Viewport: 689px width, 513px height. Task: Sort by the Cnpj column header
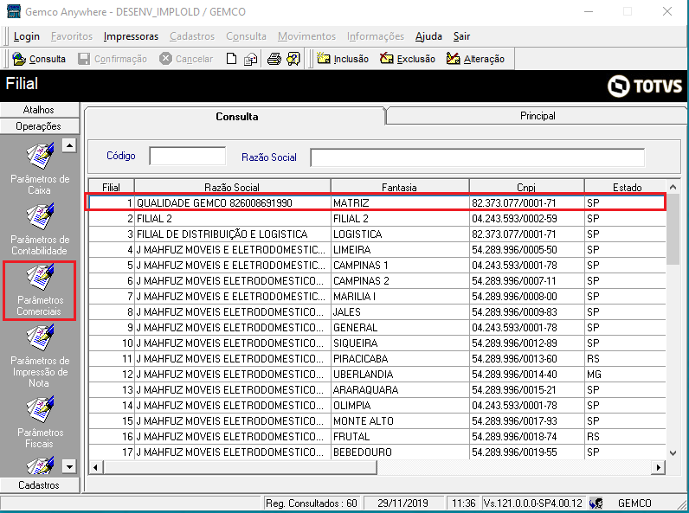click(x=526, y=187)
